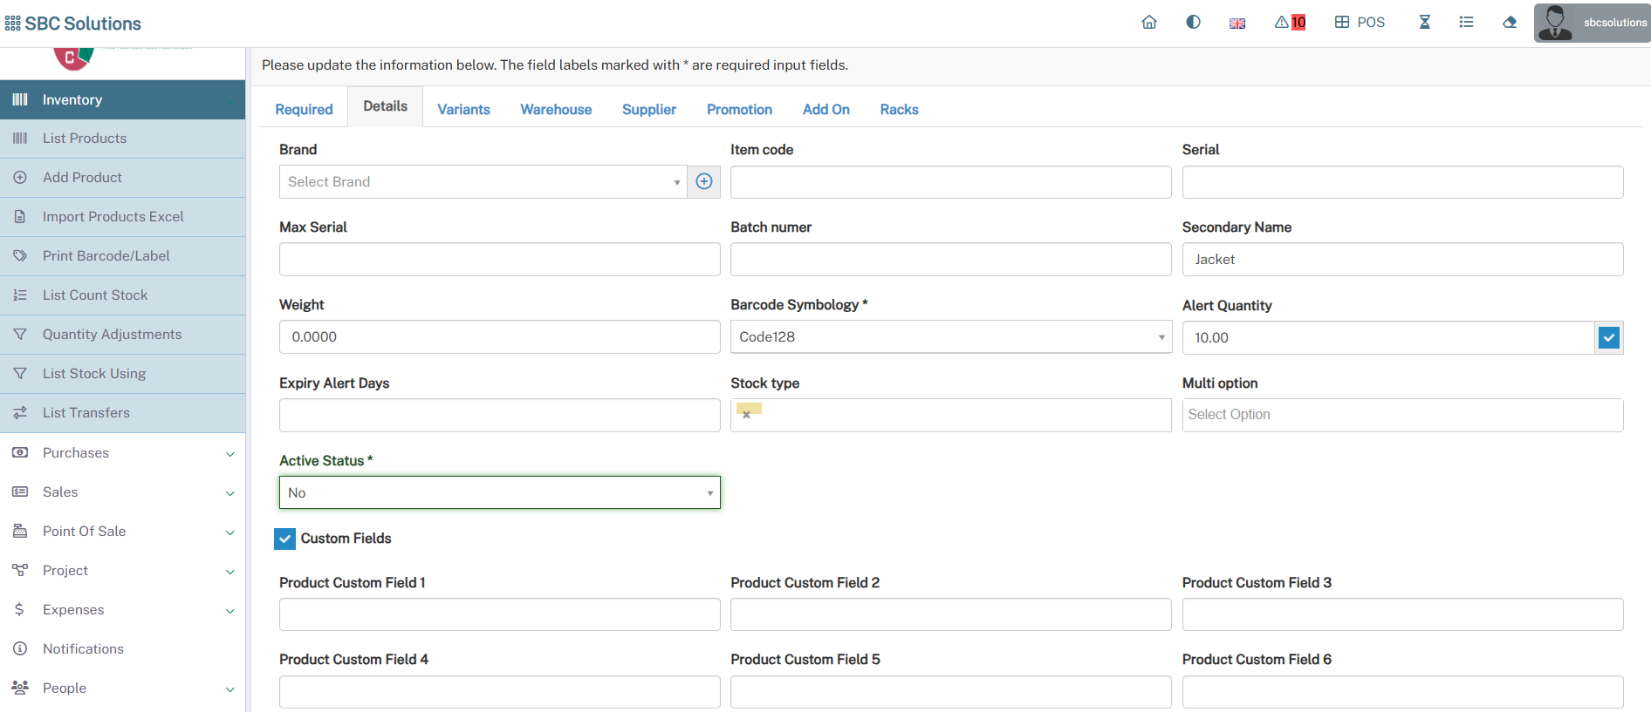Screen dimensions: 1651x712
Task: Click the home icon in top bar
Action: click(1148, 23)
